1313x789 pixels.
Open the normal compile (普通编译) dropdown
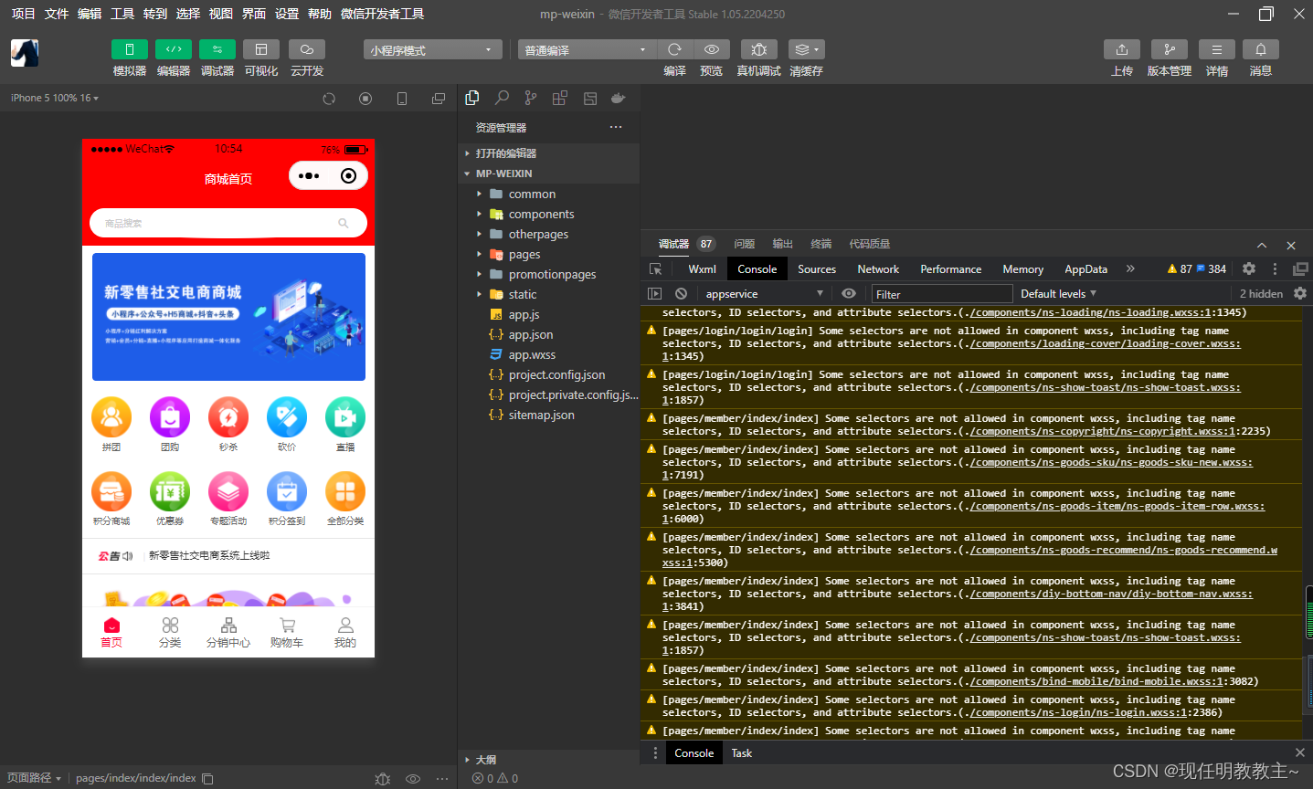(587, 50)
